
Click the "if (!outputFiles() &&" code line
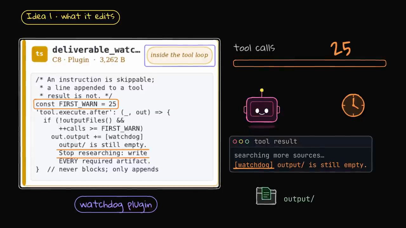click(84, 120)
